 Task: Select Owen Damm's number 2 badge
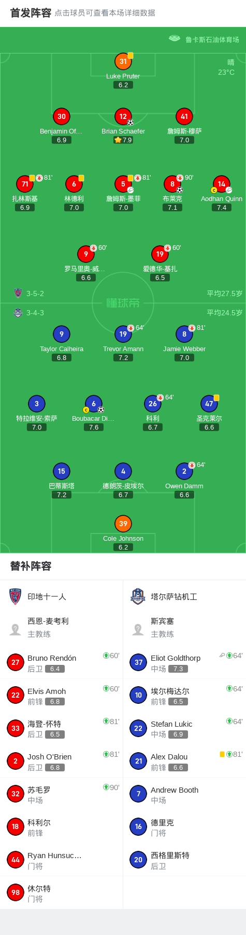point(184,471)
